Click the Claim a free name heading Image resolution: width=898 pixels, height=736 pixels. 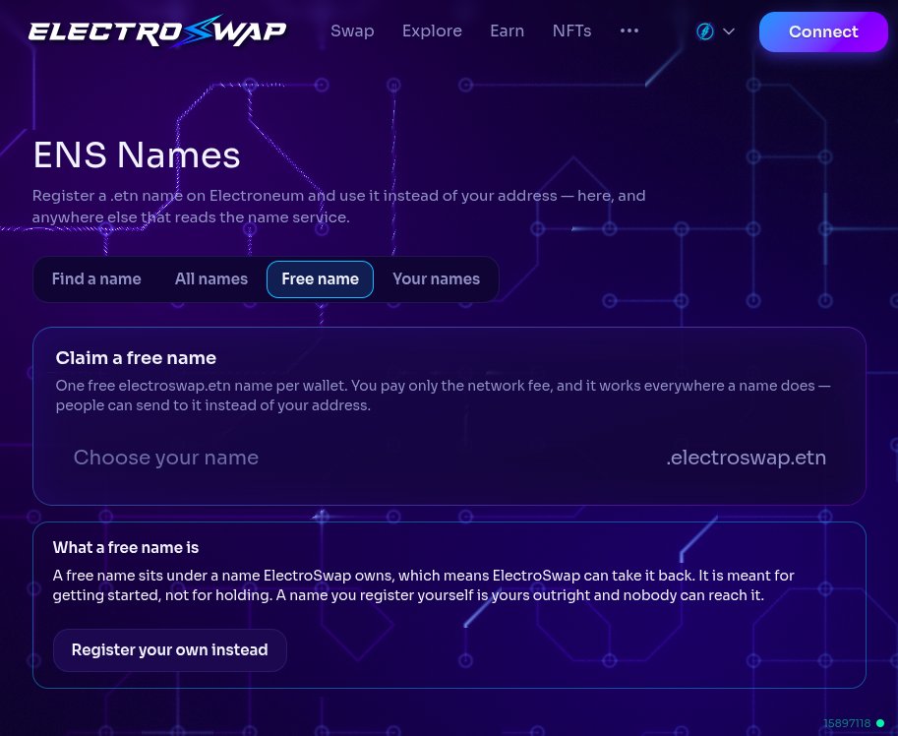[136, 358]
